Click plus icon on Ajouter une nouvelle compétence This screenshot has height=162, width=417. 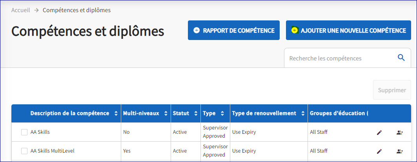click(295, 30)
